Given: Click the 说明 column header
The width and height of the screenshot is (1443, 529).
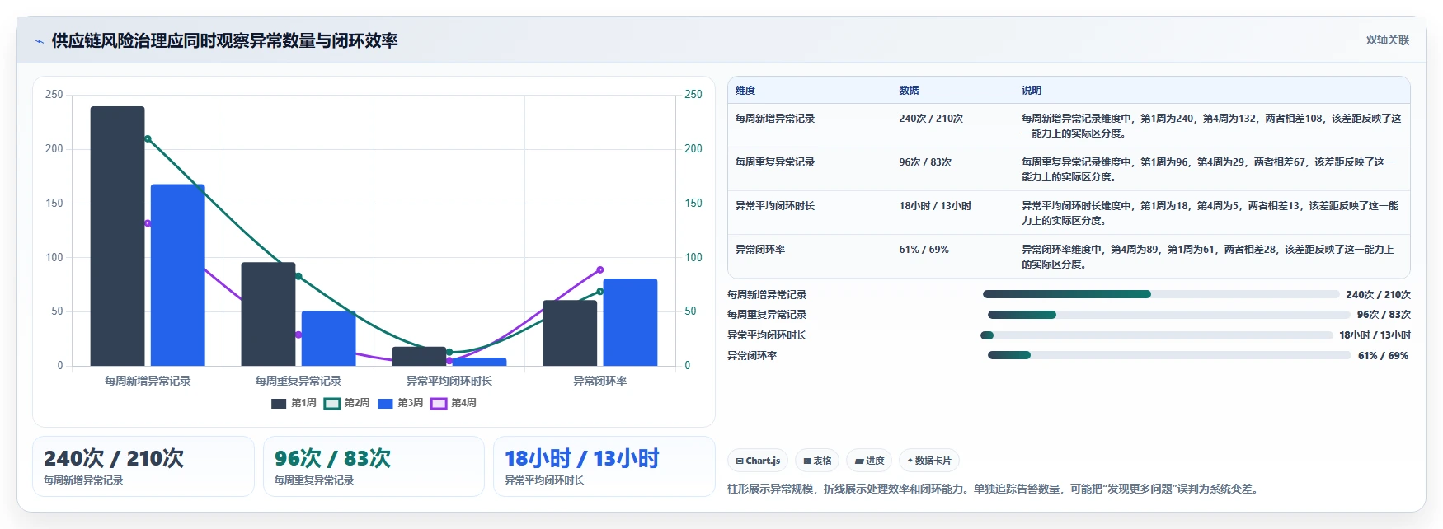Looking at the screenshot, I should (x=1032, y=91).
